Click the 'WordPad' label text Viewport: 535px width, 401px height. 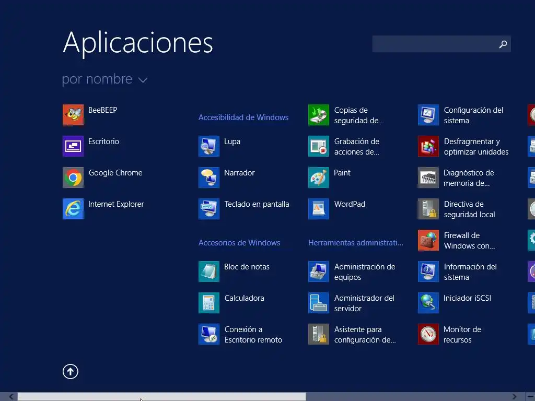(350, 204)
